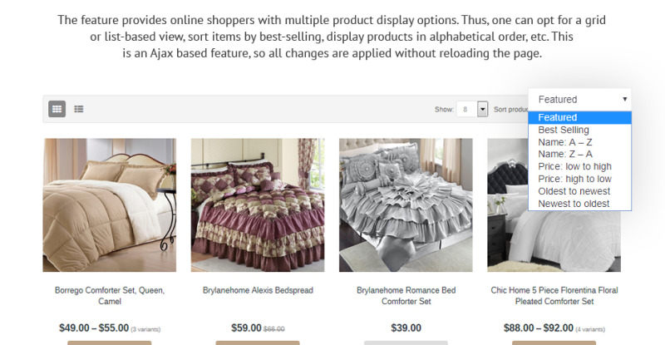The height and width of the screenshot is (345, 665).
Task: Open Chic Home Florentina comforter image
Action: pyautogui.click(x=506, y=241)
